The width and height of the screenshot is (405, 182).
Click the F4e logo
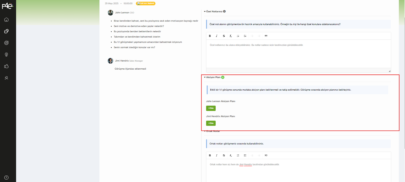(x=7, y=6)
